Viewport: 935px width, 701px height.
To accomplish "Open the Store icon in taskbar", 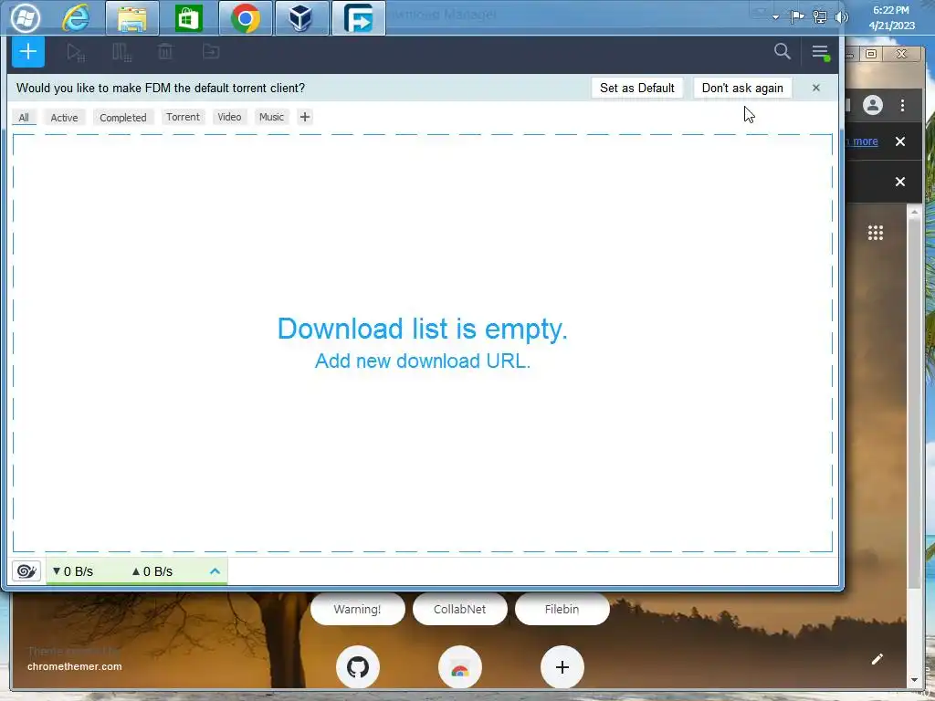I will tap(189, 18).
